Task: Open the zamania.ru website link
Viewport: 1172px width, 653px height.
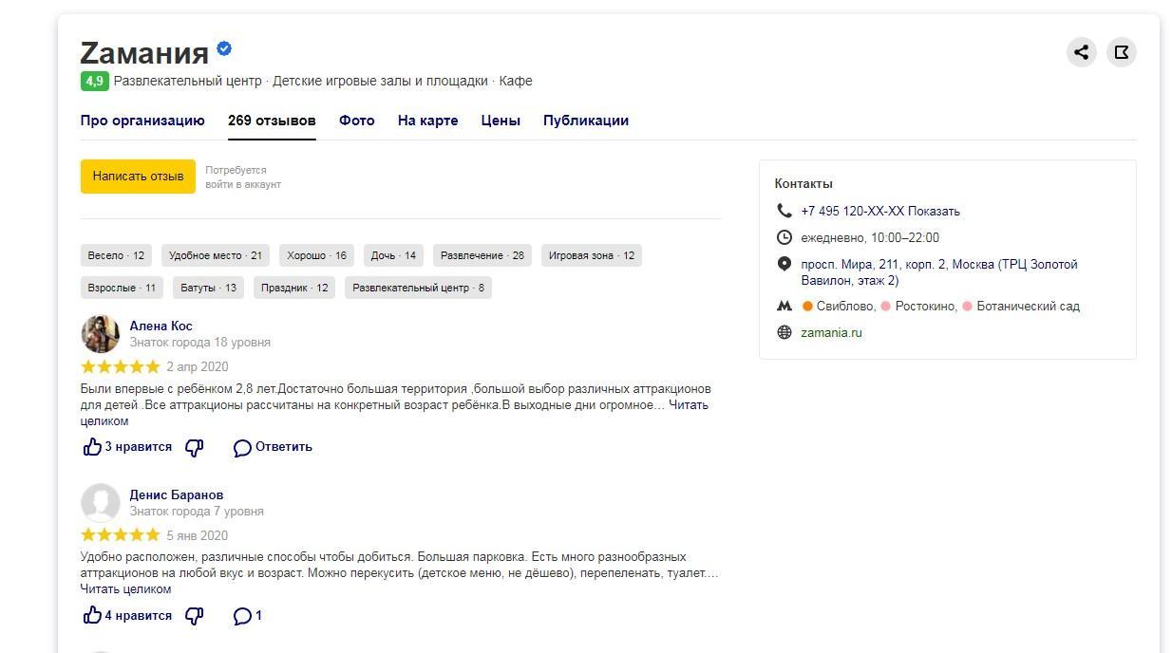Action: click(x=831, y=333)
